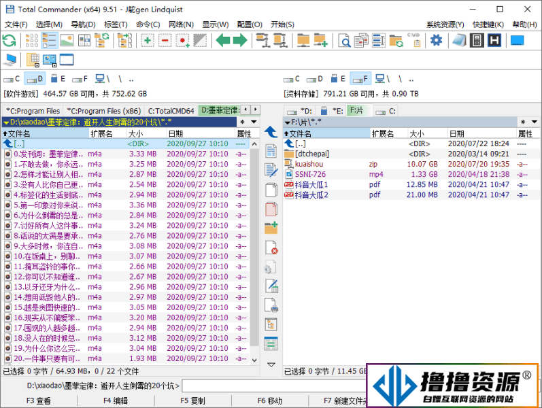Viewport: 542px width, 408px height.
Task: Open the 配置(O) menu
Action: 250,24
